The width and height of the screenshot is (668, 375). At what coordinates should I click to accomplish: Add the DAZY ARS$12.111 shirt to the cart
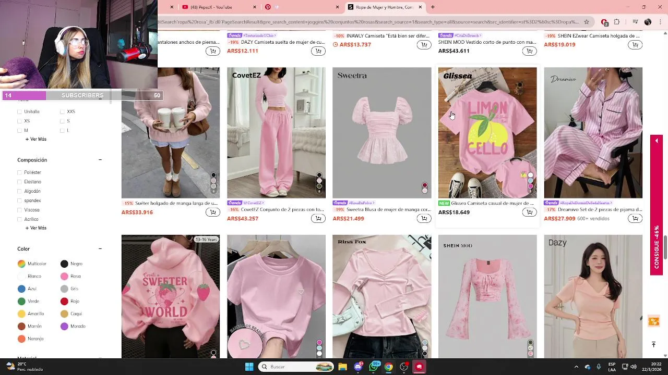tap(318, 51)
